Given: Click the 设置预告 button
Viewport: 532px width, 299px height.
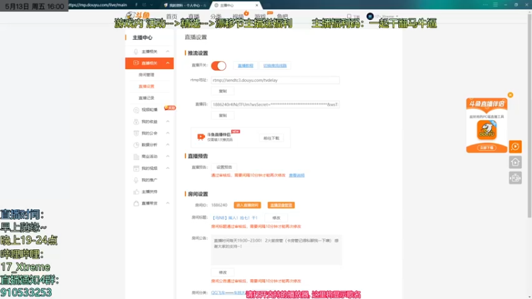Looking at the screenshot, I should pyautogui.click(x=224, y=167).
